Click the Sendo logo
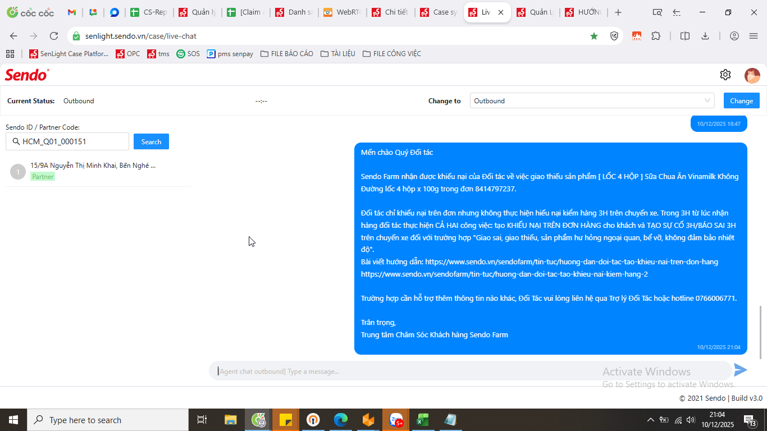Screen dimensions: 767x431 coord(27,75)
